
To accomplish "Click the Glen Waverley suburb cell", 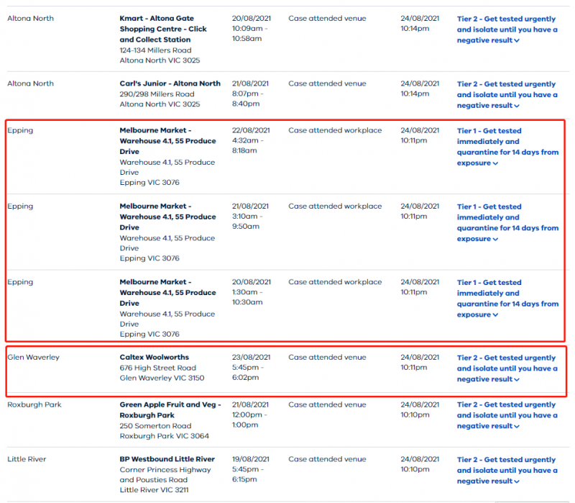I will pyautogui.click(x=33, y=357).
